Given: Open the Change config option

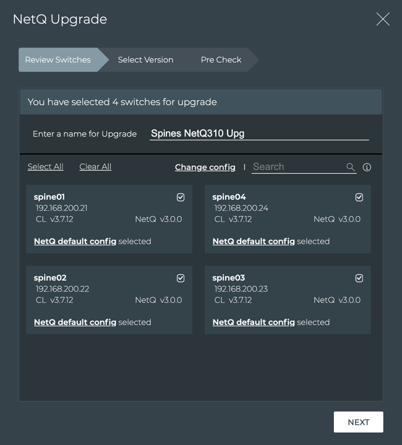Looking at the screenshot, I should point(205,167).
